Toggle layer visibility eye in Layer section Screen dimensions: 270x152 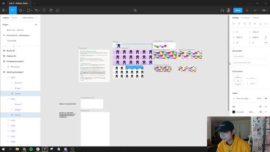[x=266, y=98]
